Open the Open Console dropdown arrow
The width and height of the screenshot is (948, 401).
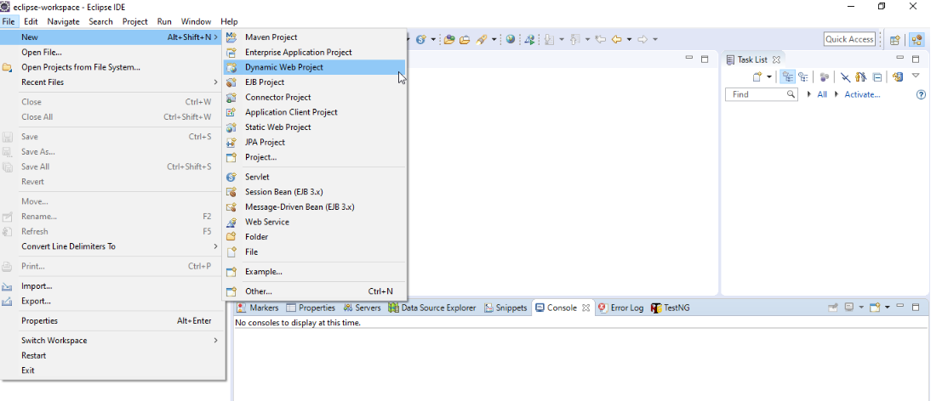[x=887, y=307]
